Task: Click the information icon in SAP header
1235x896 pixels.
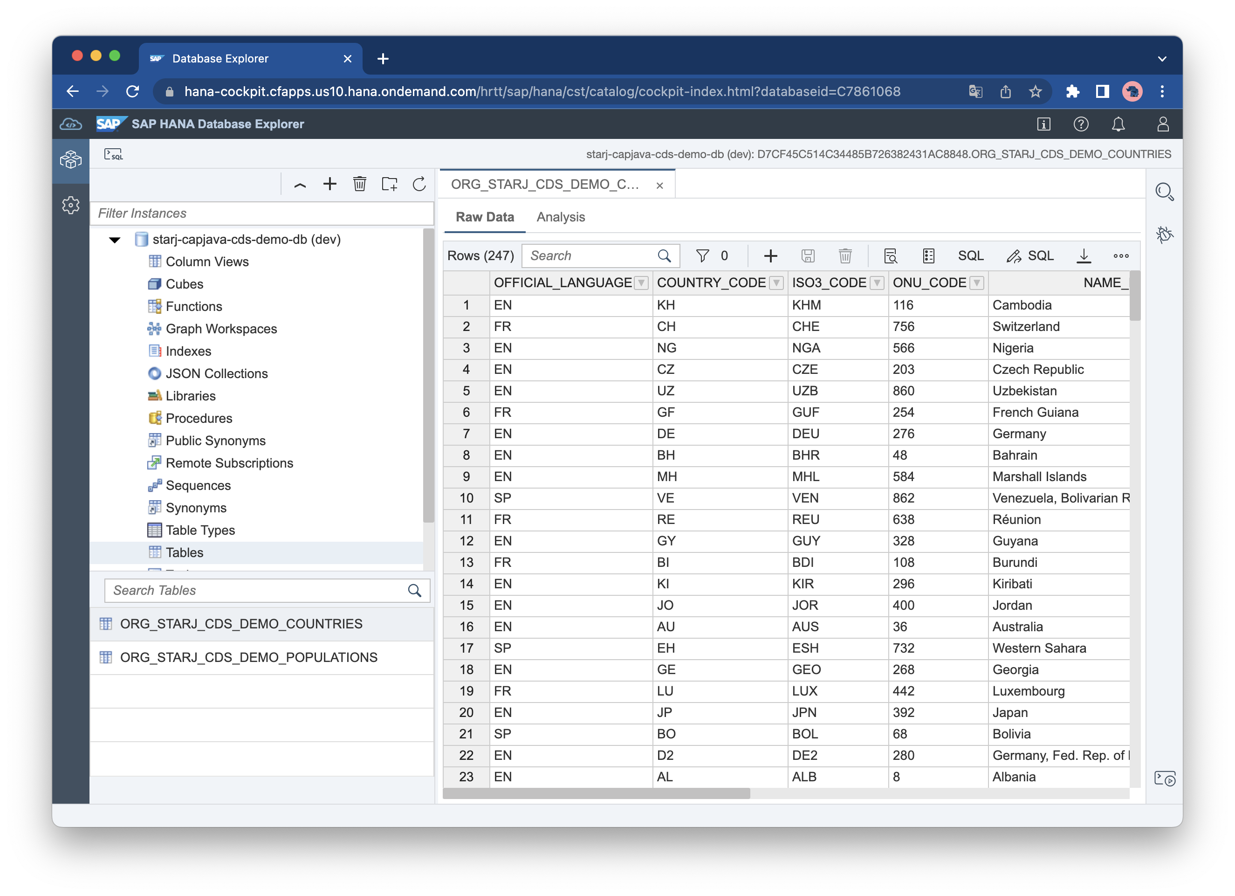Action: coord(1043,124)
